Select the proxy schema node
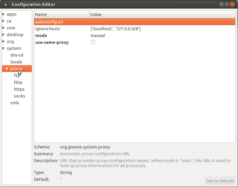The width and height of the screenshot is (238, 187). (x=16, y=69)
